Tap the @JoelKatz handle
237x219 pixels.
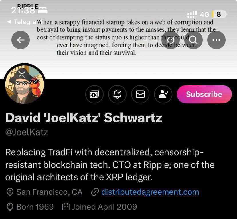pyautogui.click(x=26, y=132)
